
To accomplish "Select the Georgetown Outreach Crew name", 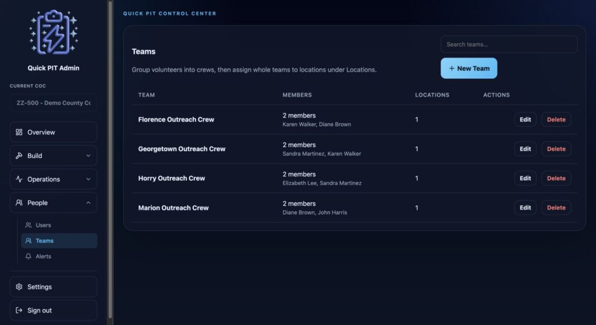I will [x=182, y=149].
